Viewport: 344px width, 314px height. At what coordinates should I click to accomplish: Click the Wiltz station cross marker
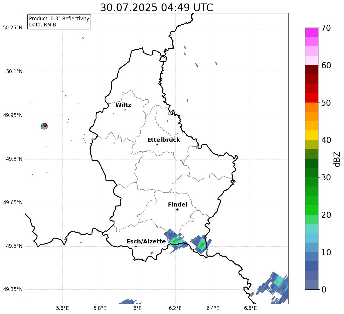(125, 110)
